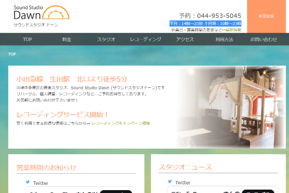289x193 pixels.
Task: Click the Sound Studio Dawn logo
Action: (41, 15)
